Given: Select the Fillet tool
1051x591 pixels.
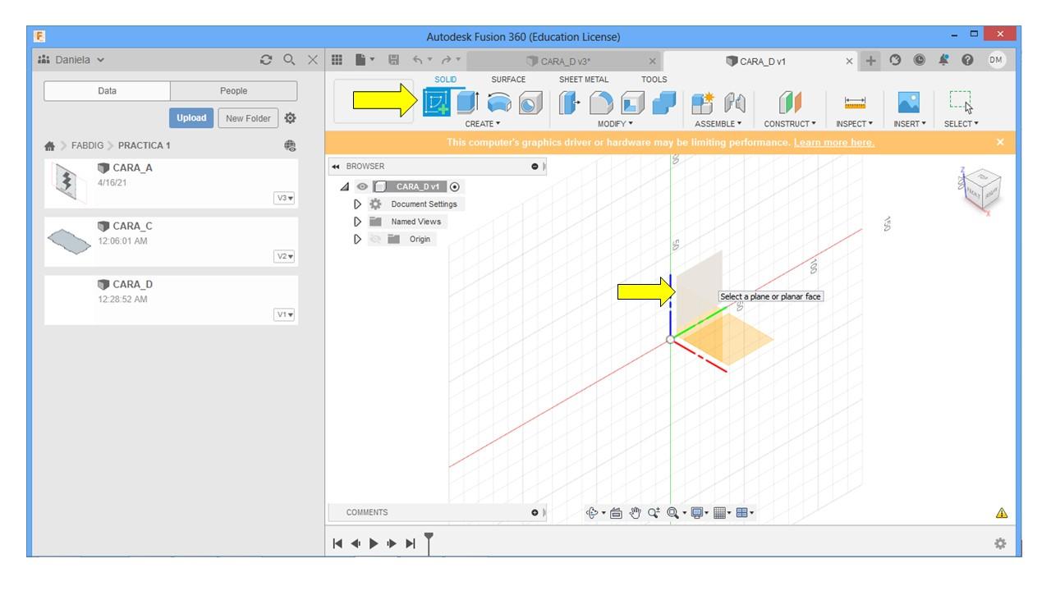Looking at the screenshot, I should click(x=601, y=103).
